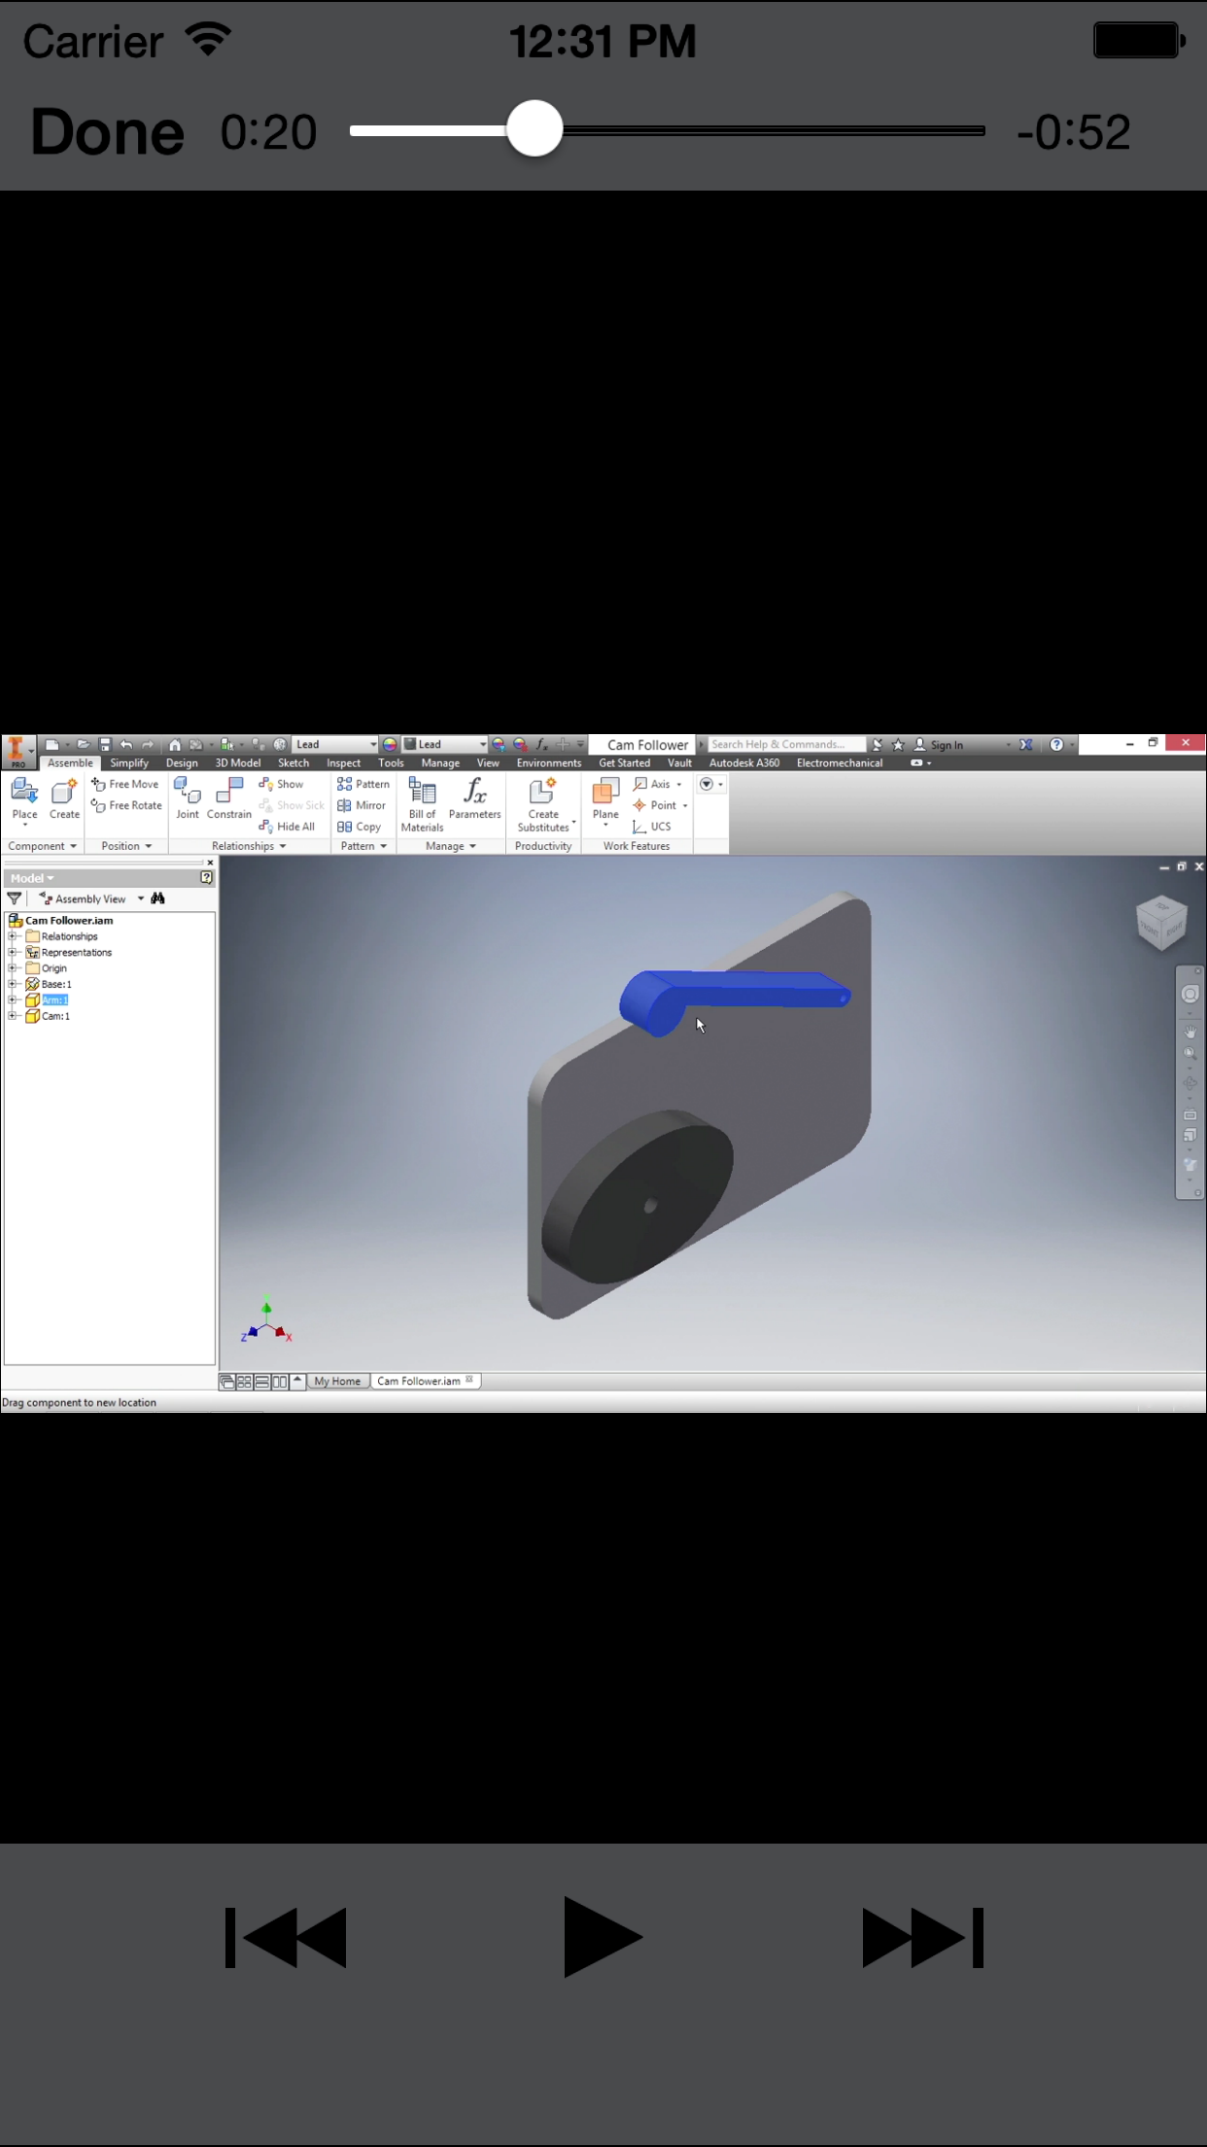Click the Model browser help icon
The width and height of the screenshot is (1207, 2147).
tap(206, 878)
